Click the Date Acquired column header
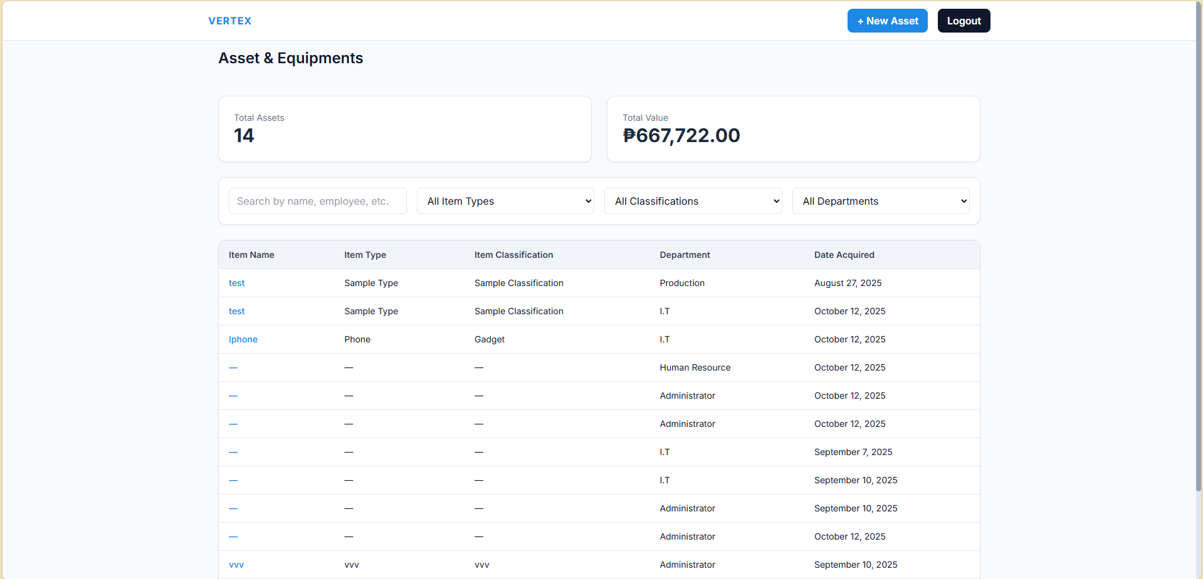This screenshot has width=1203, height=579. [x=844, y=255]
